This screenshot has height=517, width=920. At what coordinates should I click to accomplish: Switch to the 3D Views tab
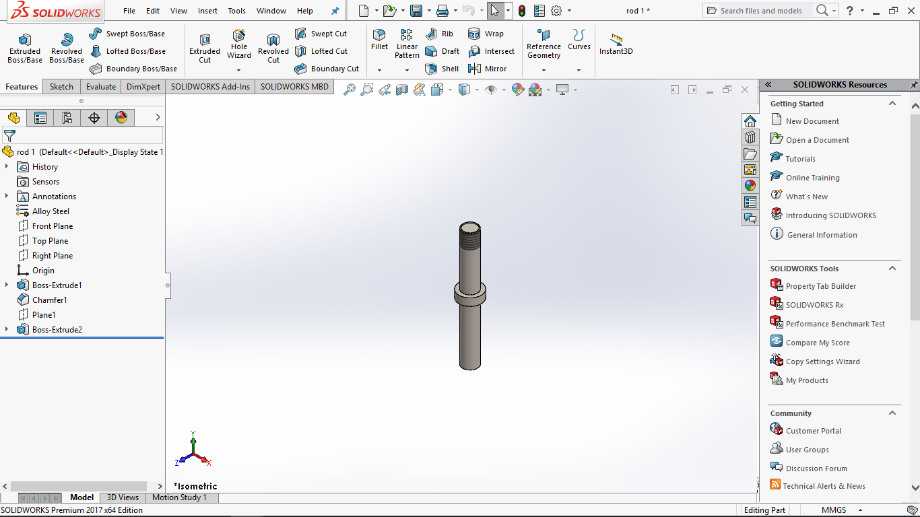123,497
